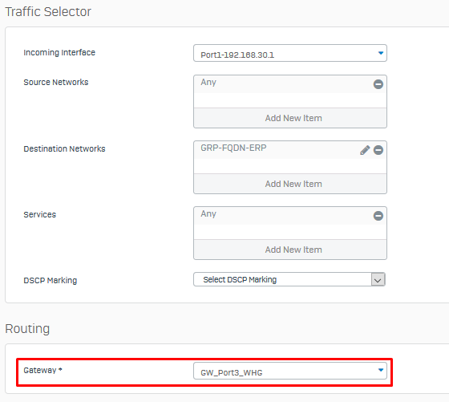Image resolution: width=449 pixels, height=402 pixels.
Task: Remove Any from the Services list
Action: pyautogui.click(x=378, y=216)
